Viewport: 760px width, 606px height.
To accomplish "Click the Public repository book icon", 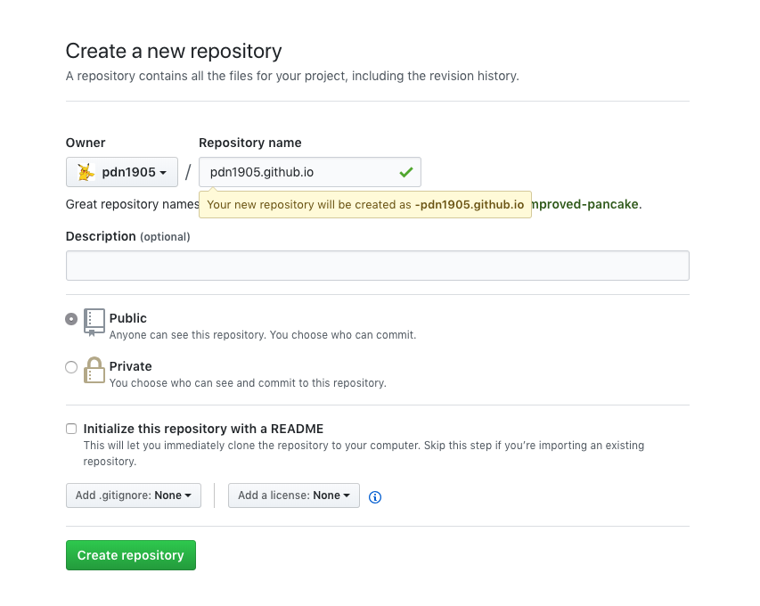I will 94,322.
